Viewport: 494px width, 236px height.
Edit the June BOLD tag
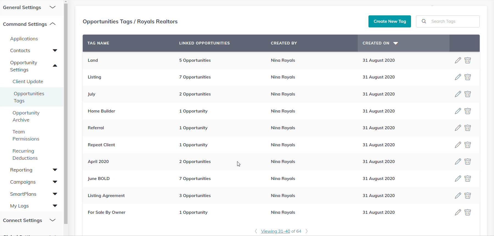pyautogui.click(x=458, y=179)
